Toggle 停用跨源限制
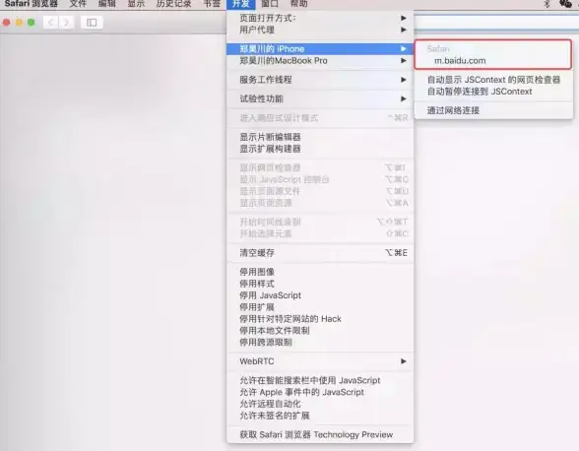 320,343
